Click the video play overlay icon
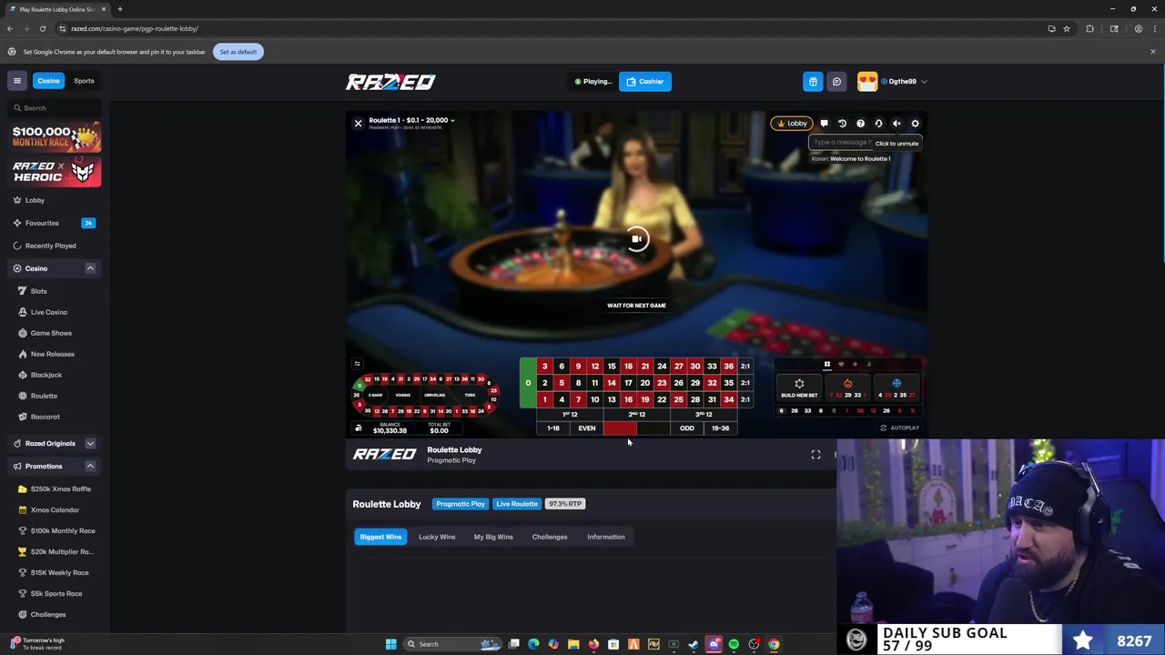The height and width of the screenshot is (655, 1165). (x=637, y=239)
